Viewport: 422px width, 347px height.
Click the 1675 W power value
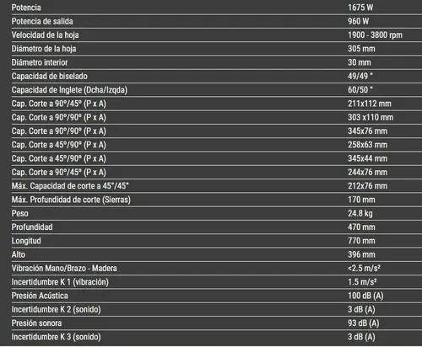360,8
